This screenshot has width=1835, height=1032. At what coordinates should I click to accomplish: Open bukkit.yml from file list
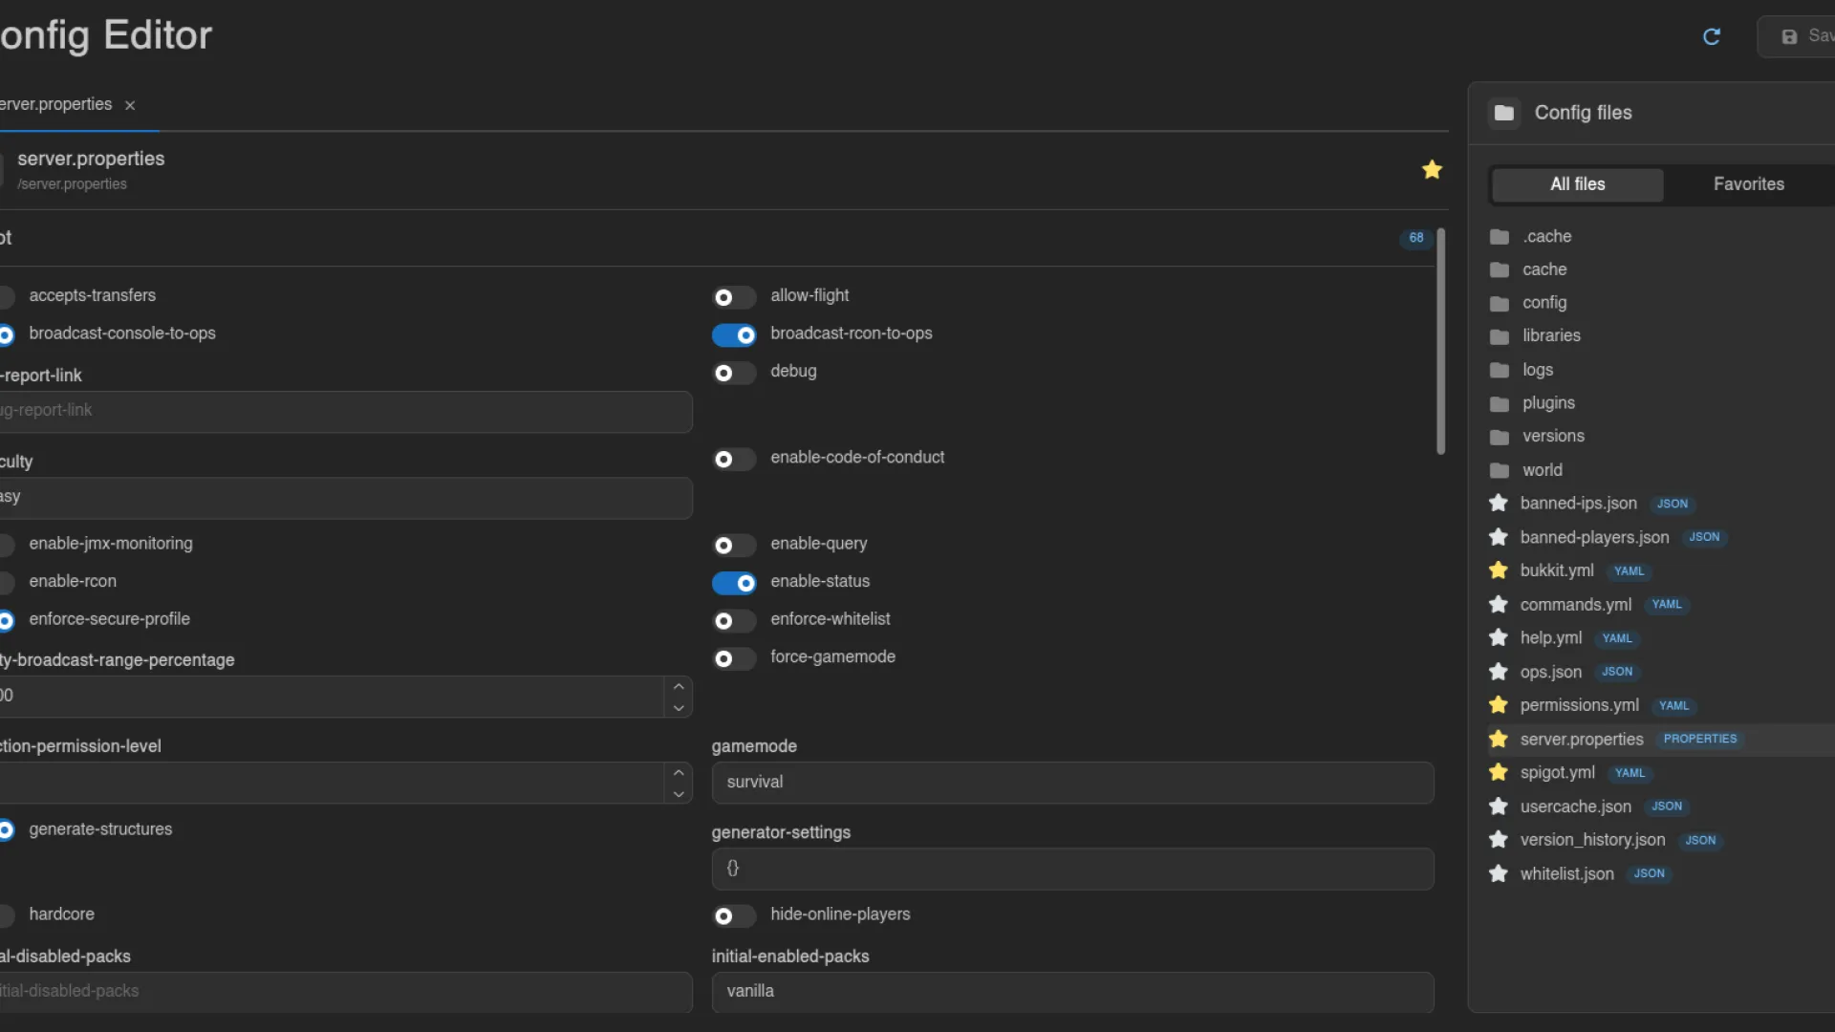click(1557, 570)
